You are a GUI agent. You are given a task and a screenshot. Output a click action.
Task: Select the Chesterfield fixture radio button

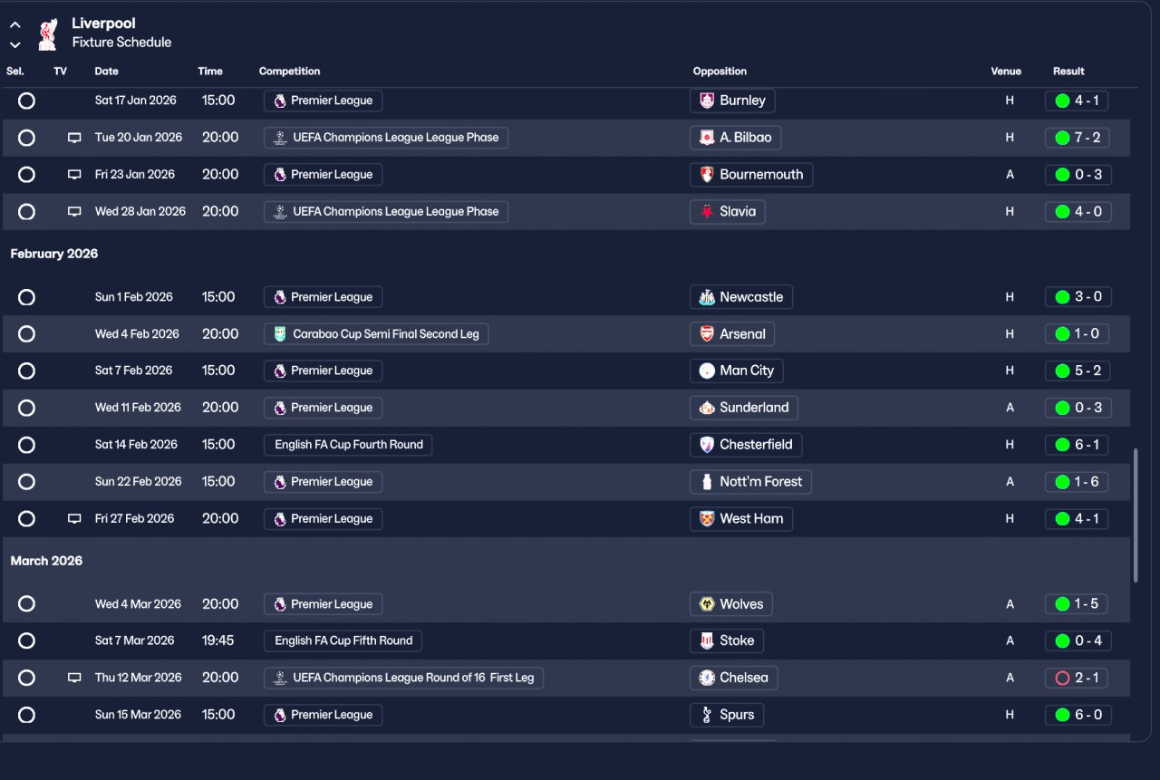pos(26,445)
